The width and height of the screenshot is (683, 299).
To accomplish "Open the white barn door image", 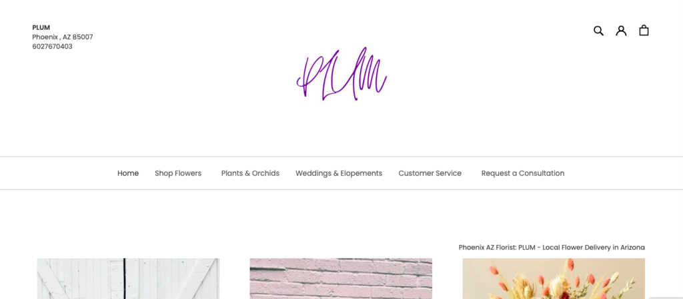I will tap(128, 278).
